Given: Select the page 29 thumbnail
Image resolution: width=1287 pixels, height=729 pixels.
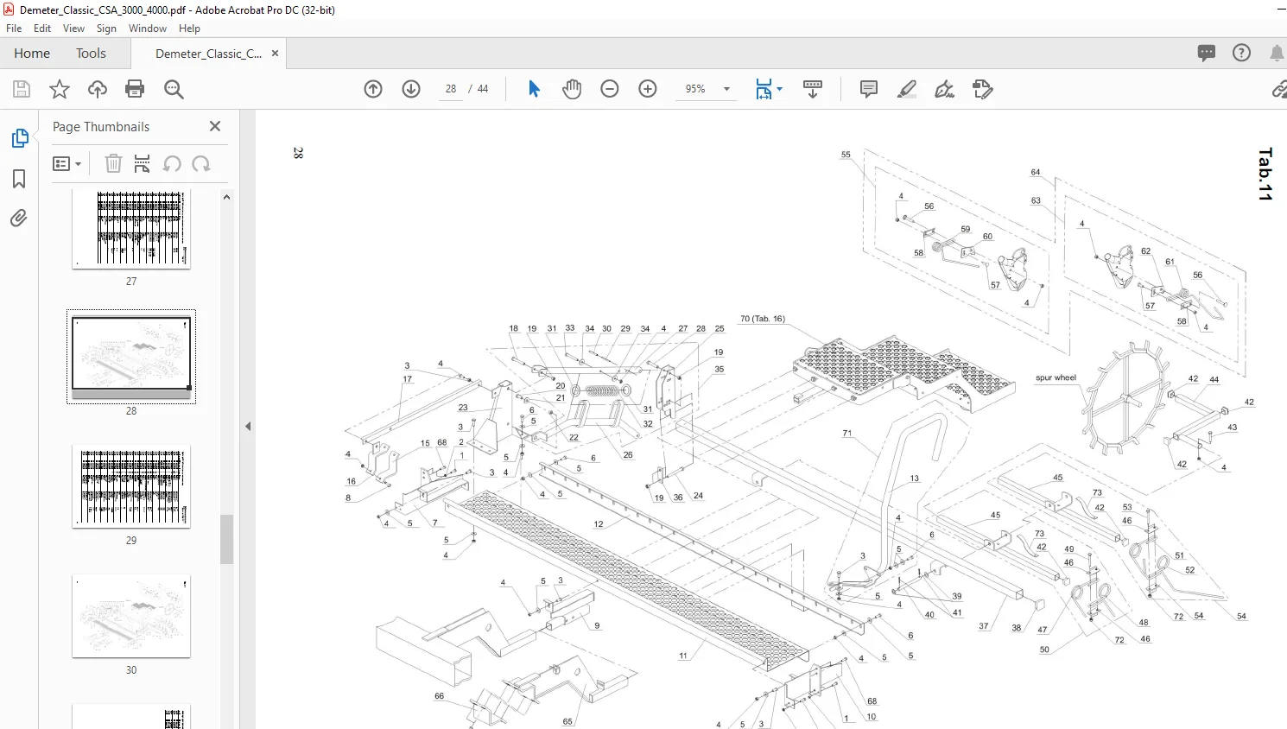Looking at the screenshot, I should 131,486.
